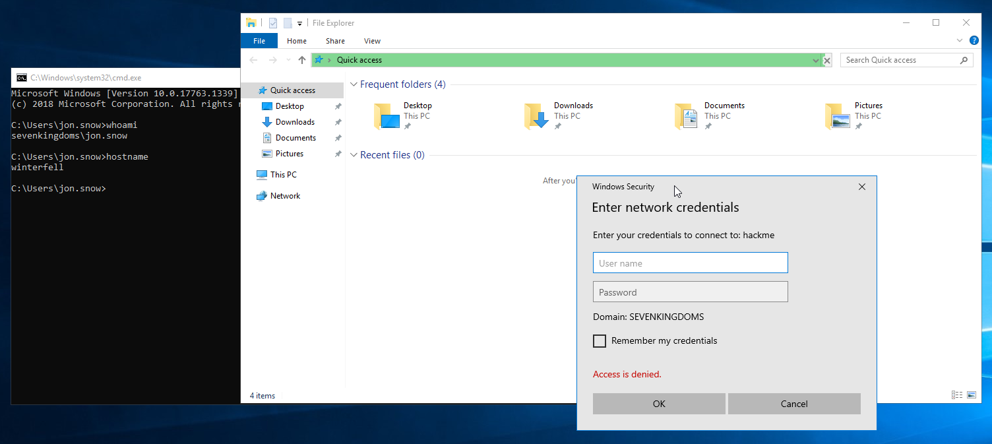Viewport: 992px width, 444px height.
Task: Click the 'Access is denied.' error text
Action: point(627,374)
